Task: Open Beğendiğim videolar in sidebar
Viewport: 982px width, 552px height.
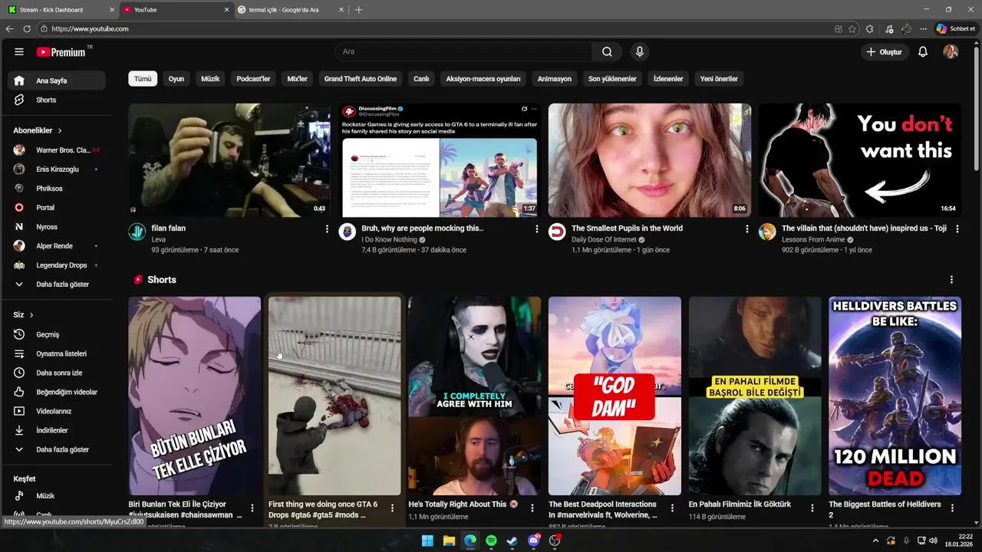Action: point(57,392)
